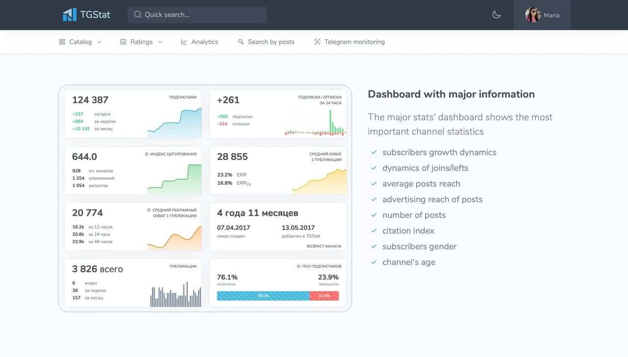This screenshot has height=357, width=628.
Task: Click the user name Maria
Action: coord(551,15)
